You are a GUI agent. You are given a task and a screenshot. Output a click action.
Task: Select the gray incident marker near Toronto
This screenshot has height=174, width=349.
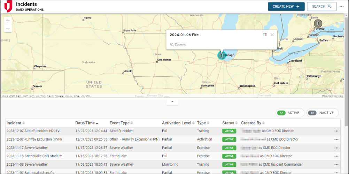(x=318, y=23)
